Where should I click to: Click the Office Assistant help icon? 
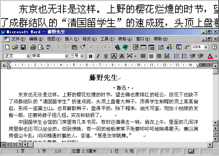(x=214, y=47)
